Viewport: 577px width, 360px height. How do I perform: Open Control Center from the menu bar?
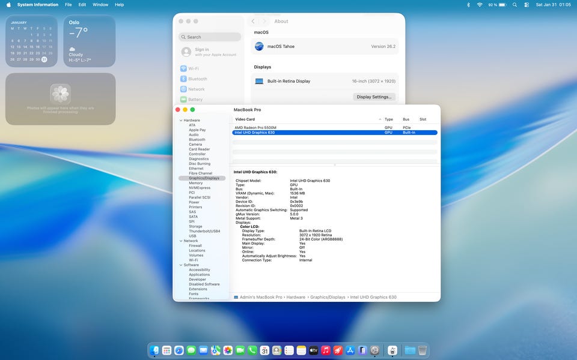click(x=527, y=5)
